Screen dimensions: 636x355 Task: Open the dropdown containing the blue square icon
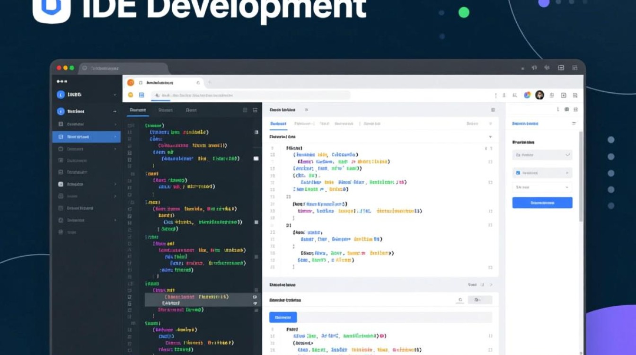click(x=542, y=173)
